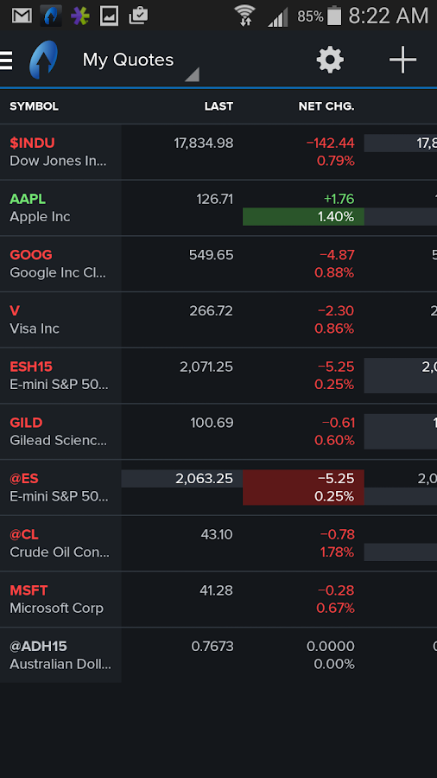Viewport: 437px width, 778px height.
Task: Tap Visa last price 266.72
Action: click(211, 310)
